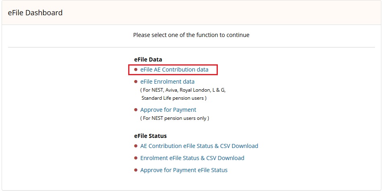383x191 pixels.
Task: Click the eFile Status section heading
Action: click(150, 136)
